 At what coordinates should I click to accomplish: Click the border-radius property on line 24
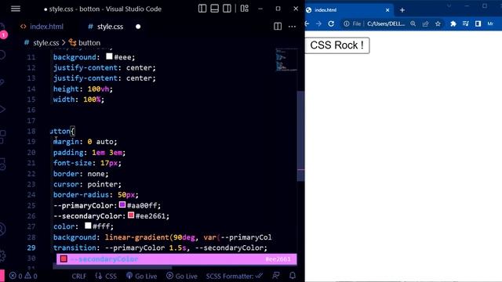pyautogui.click(x=81, y=195)
